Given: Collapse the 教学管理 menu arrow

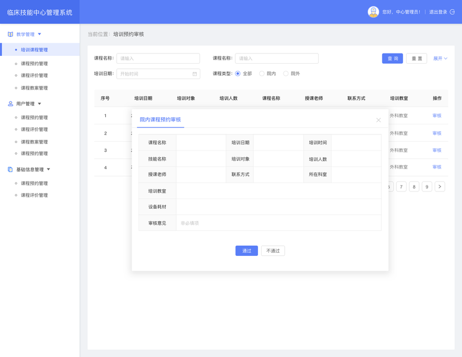Looking at the screenshot, I should tap(39, 34).
